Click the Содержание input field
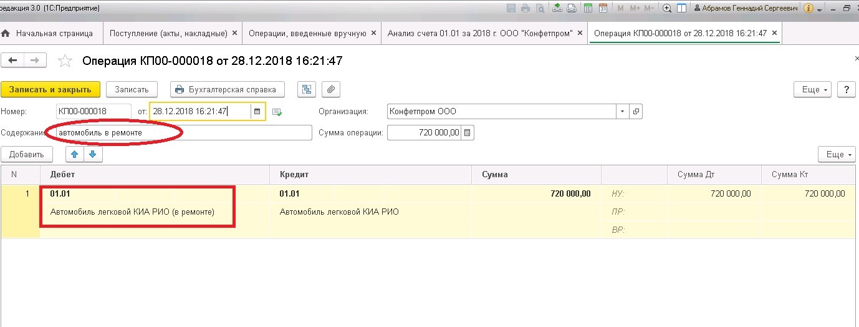The height and width of the screenshot is (327, 859). tap(184, 133)
